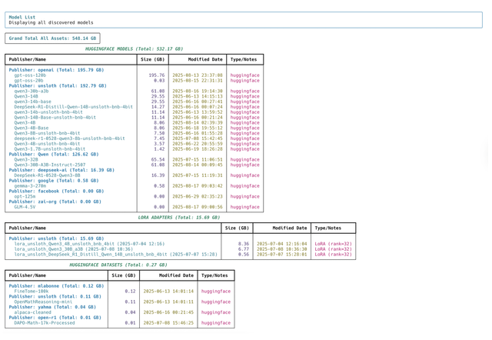
Task: Select the gemma-3-270m model name
Action: pyautogui.click(x=30, y=186)
